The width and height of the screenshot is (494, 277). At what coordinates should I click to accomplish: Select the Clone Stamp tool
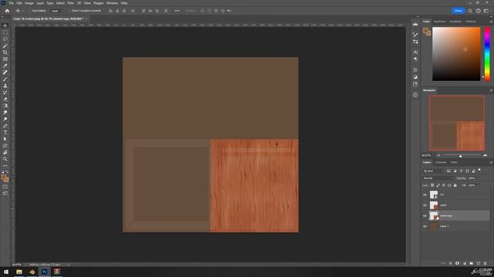(x=5, y=85)
